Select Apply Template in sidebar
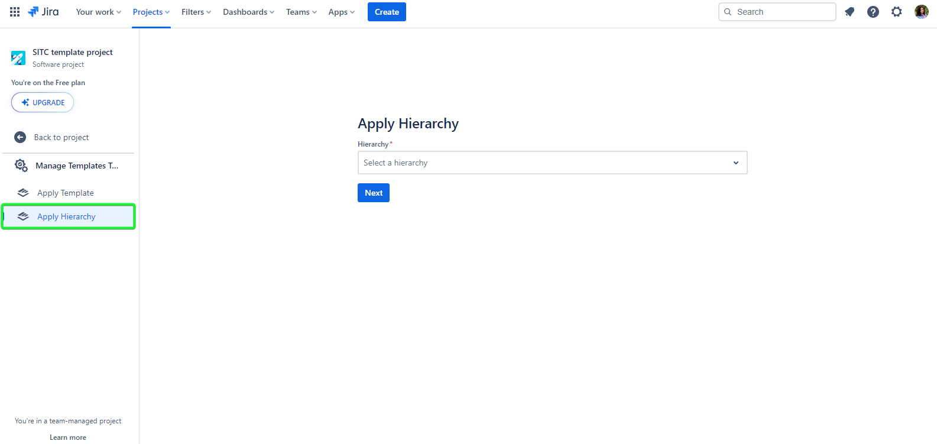Screen dimensions: 937x444 [65, 193]
